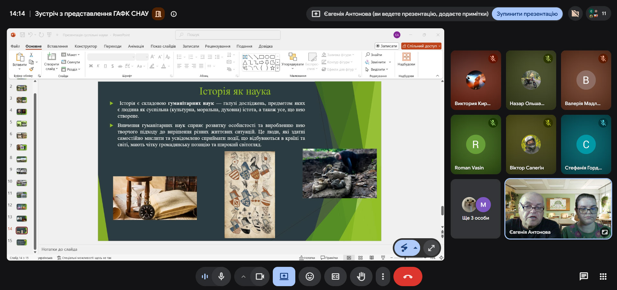Image resolution: width=617 pixels, height=290 pixels.
Task: Collapse the PowerPoint ribbon with chevron
Action: click(x=437, y=76)
